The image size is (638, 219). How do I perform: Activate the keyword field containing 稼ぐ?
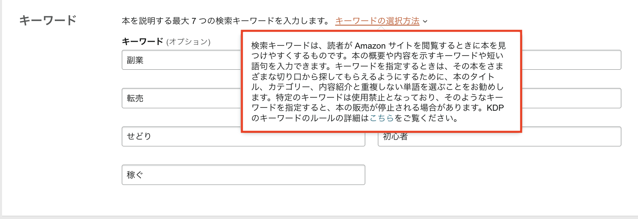pos(243,175)
